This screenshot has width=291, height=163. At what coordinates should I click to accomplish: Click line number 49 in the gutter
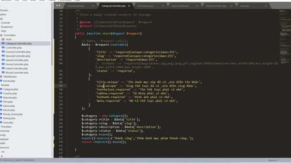(60, 86)
